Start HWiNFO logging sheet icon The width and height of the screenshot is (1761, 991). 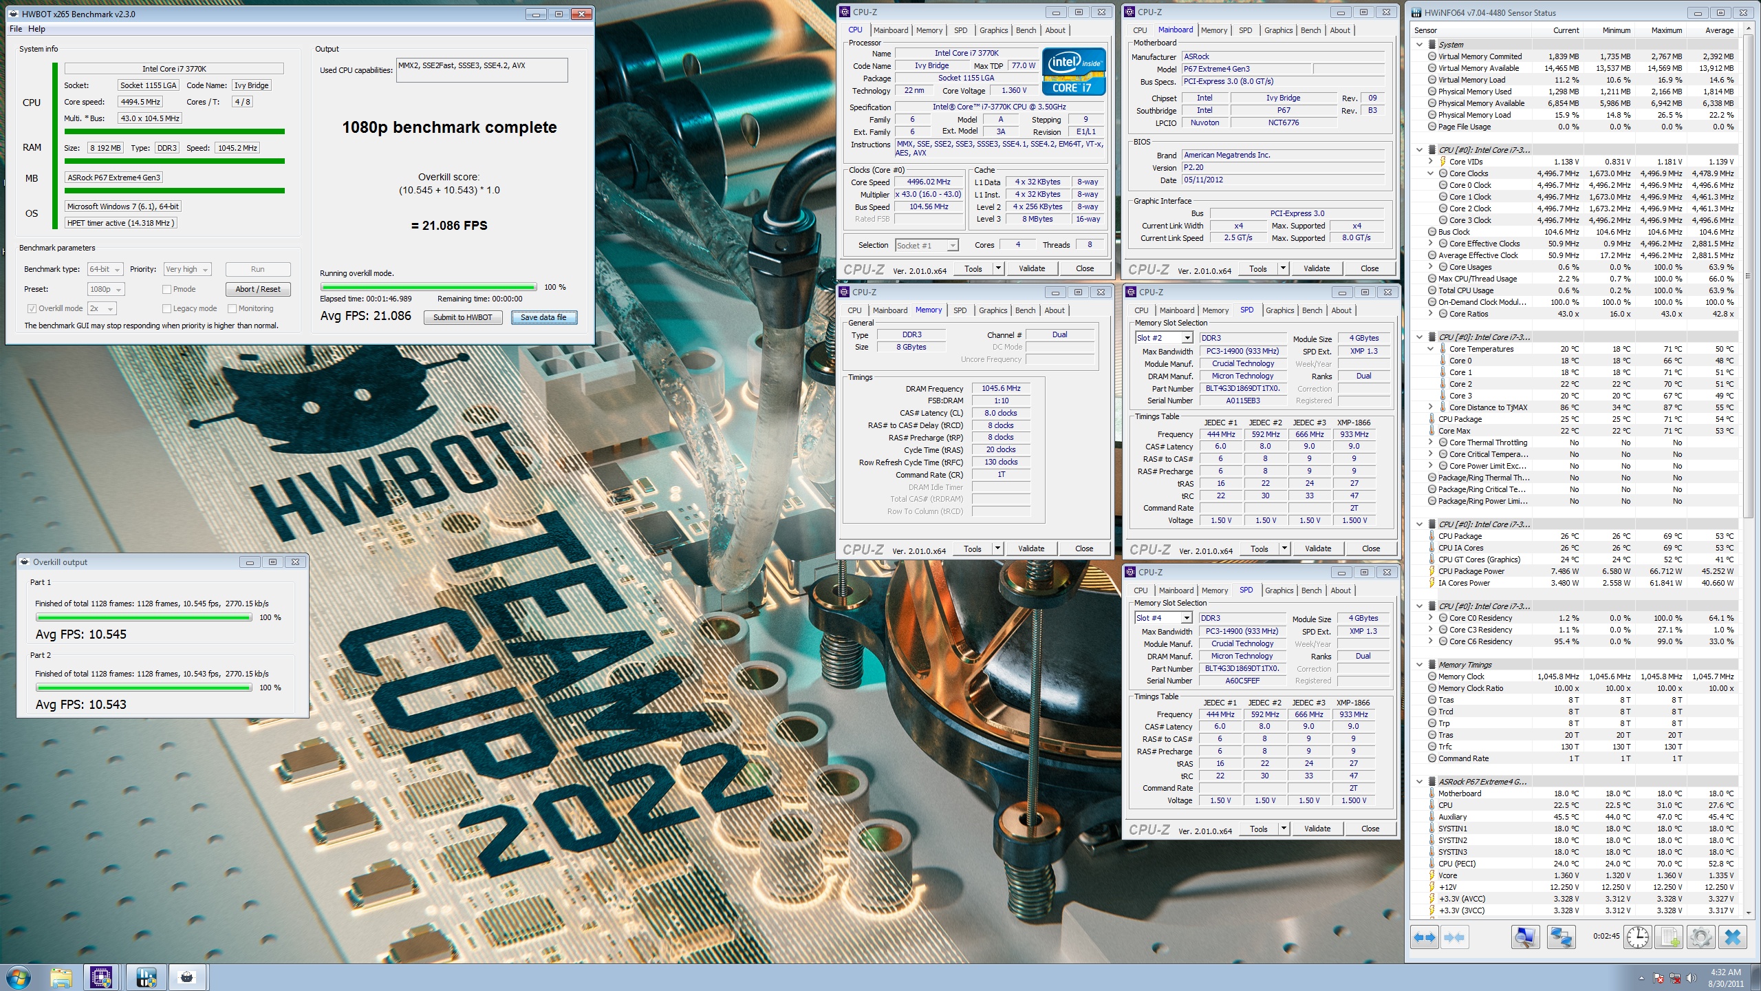[1670, 937]
